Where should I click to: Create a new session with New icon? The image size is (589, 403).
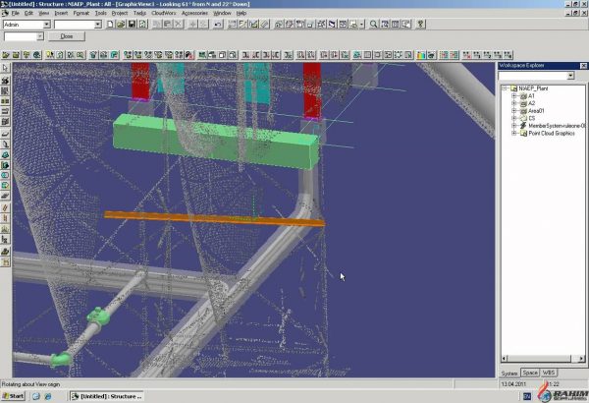coord(110,25)
